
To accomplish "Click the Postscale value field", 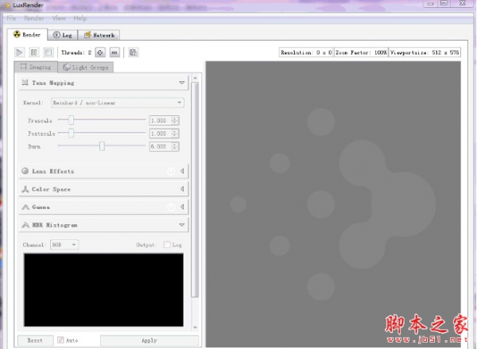I will [x=161, y=134].
